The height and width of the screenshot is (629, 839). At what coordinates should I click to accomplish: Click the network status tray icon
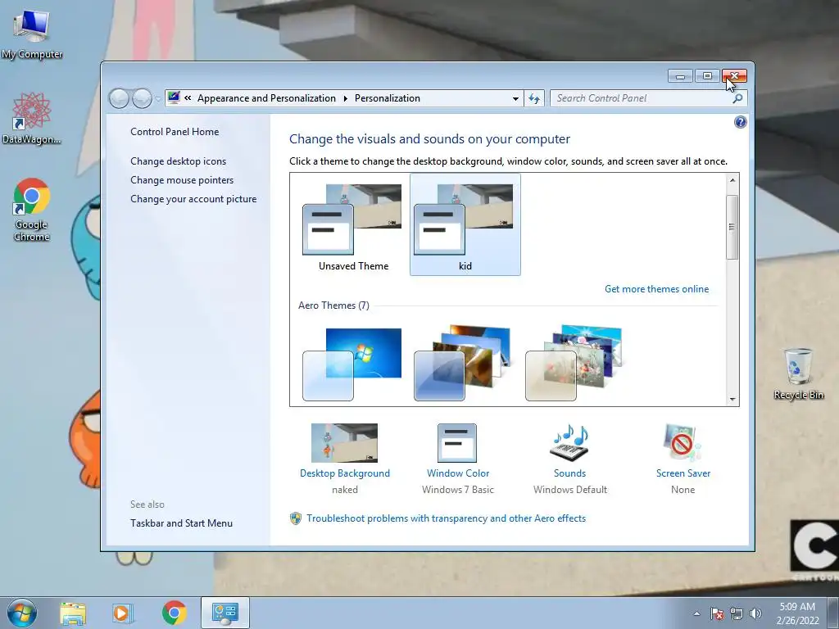[737, 613]
